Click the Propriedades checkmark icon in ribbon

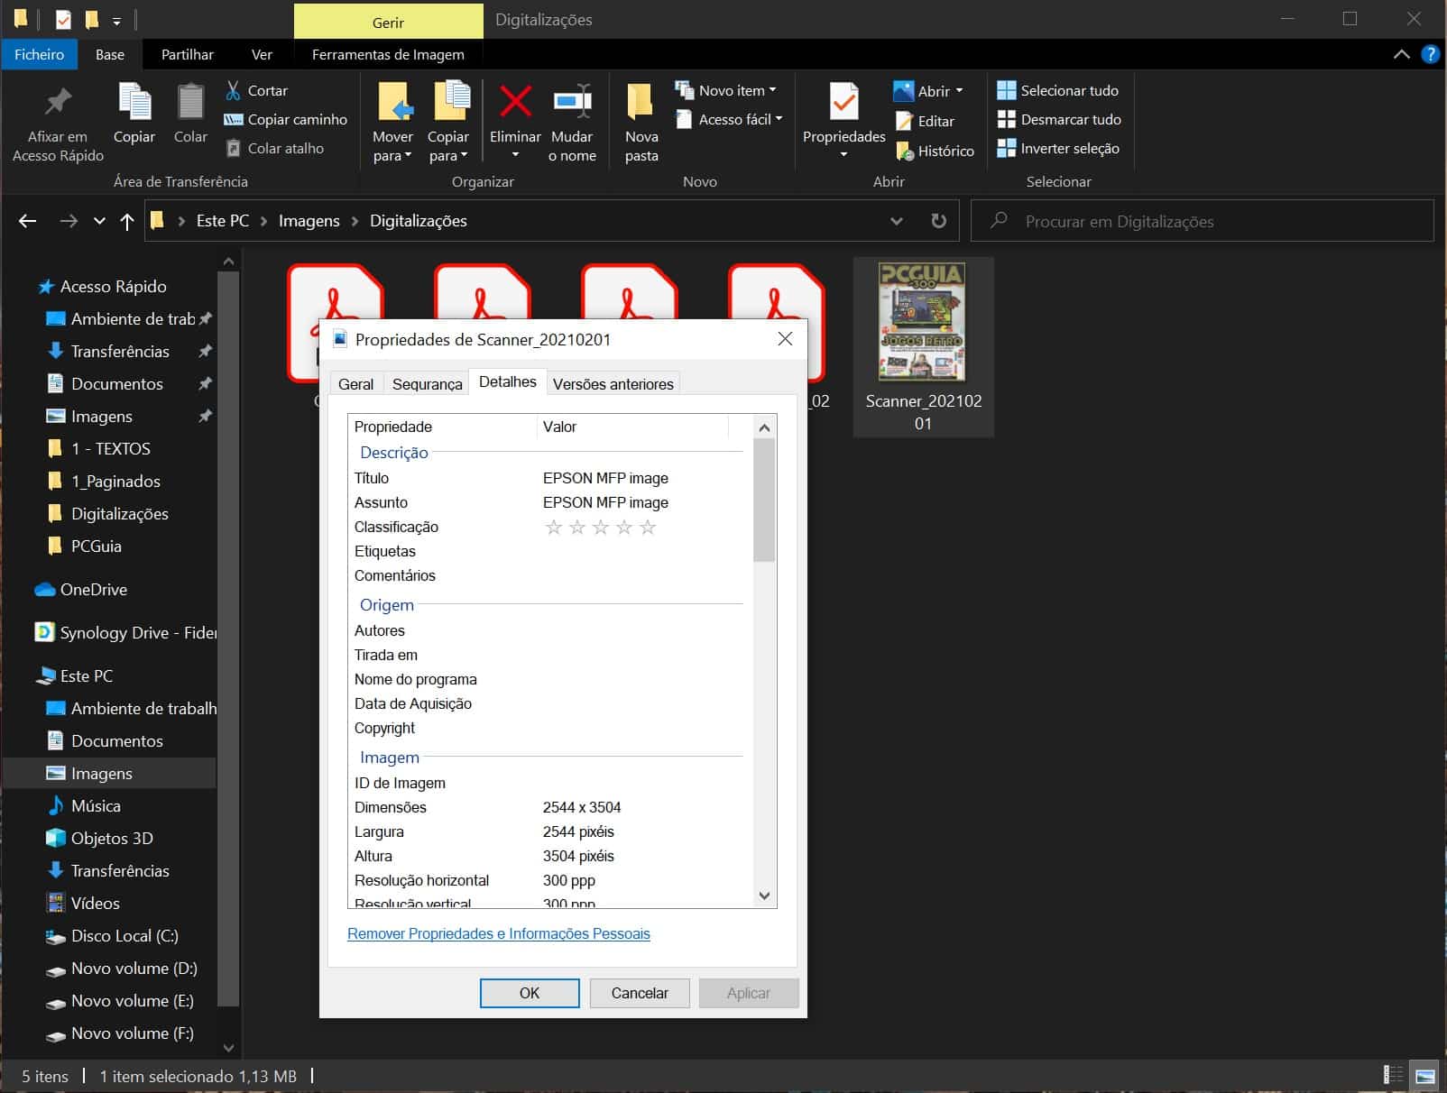click(x=843, y=102)
